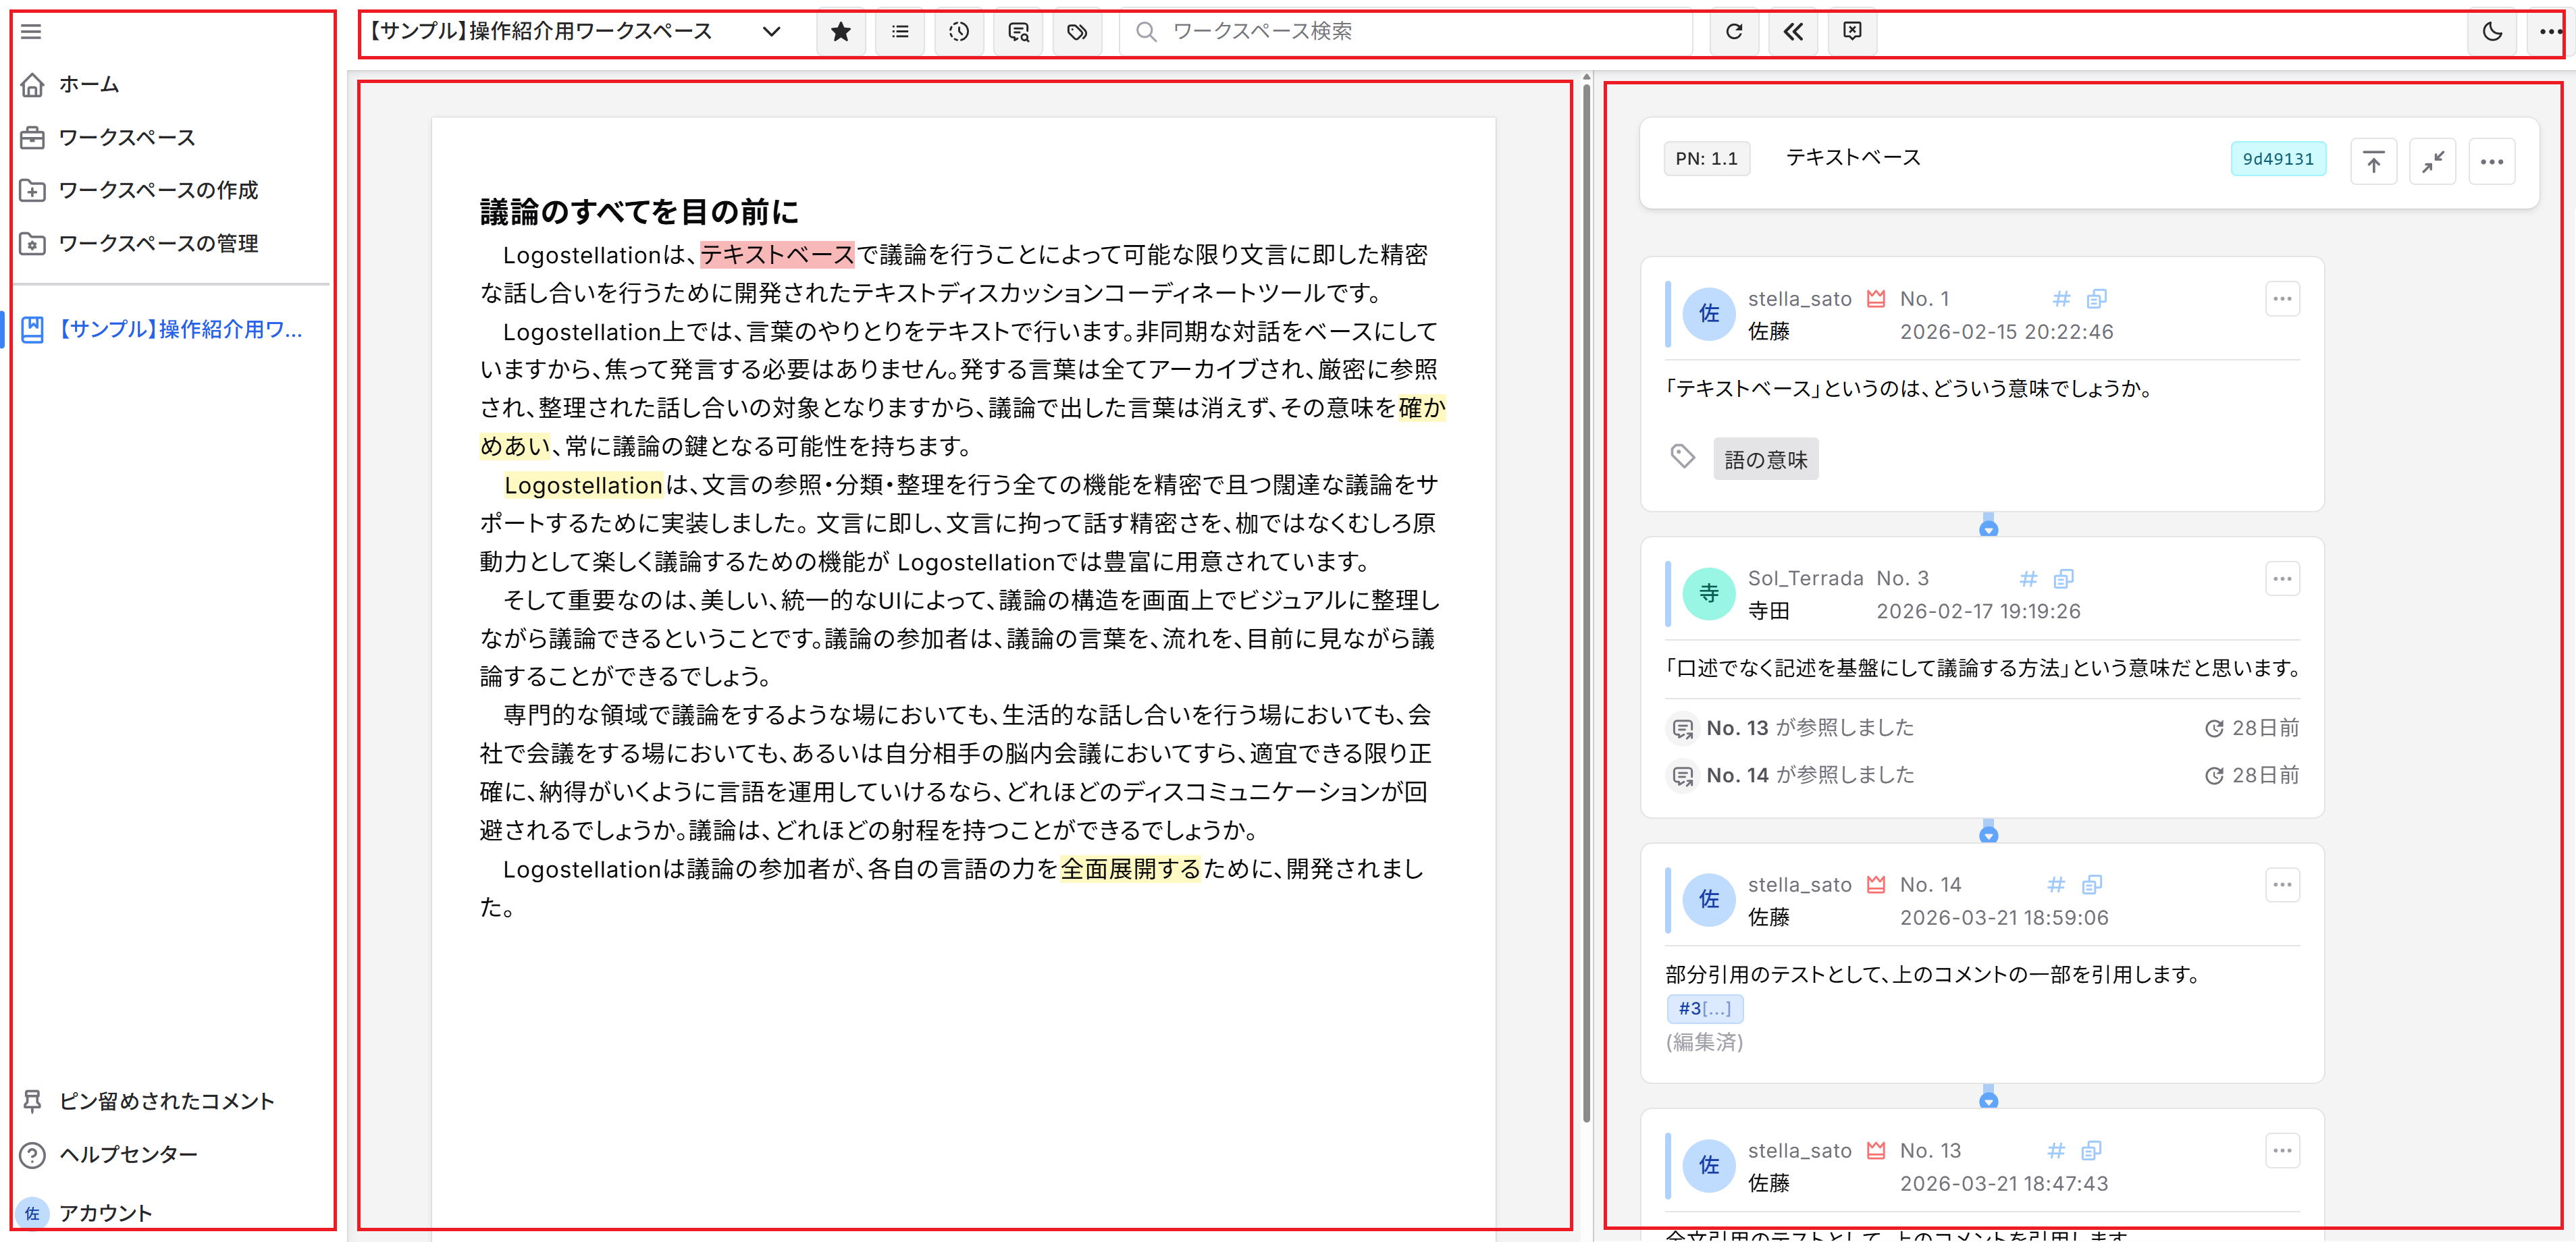Click the refresh icon in the toolbar
The width and height of the screenshot is (2576, 1242).
1734,32
